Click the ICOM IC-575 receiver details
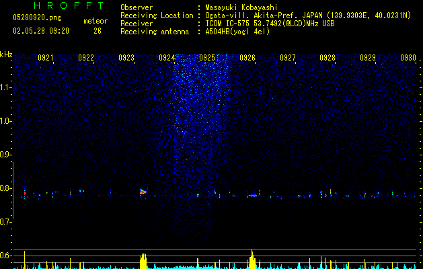423x269 pixels. 270,24
